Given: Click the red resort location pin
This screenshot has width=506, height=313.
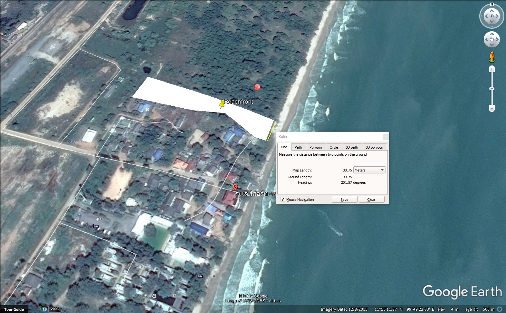Looking at the screenshot, I should (x=235, y=187).
